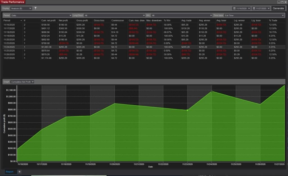Open the start date calendar picker
This screenshot has width=288, height=176.
click(241, 8)
